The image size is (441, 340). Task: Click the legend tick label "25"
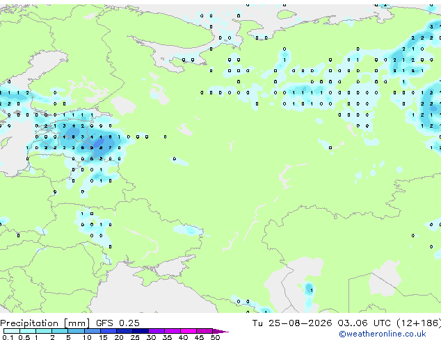point(135,337)
